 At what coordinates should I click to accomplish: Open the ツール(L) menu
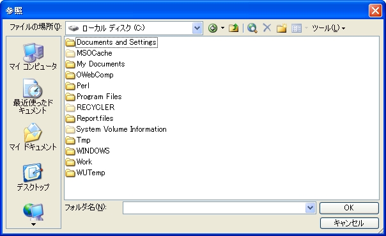coord(328,28)
